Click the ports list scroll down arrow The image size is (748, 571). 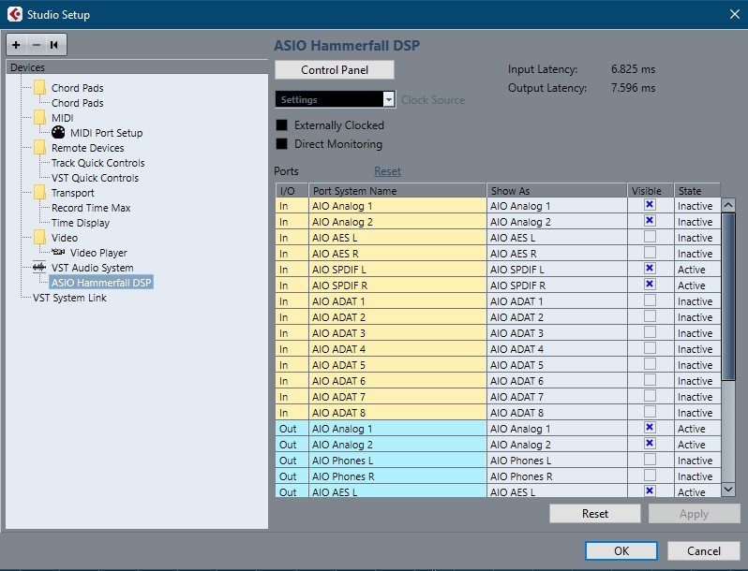click(728, 489)
